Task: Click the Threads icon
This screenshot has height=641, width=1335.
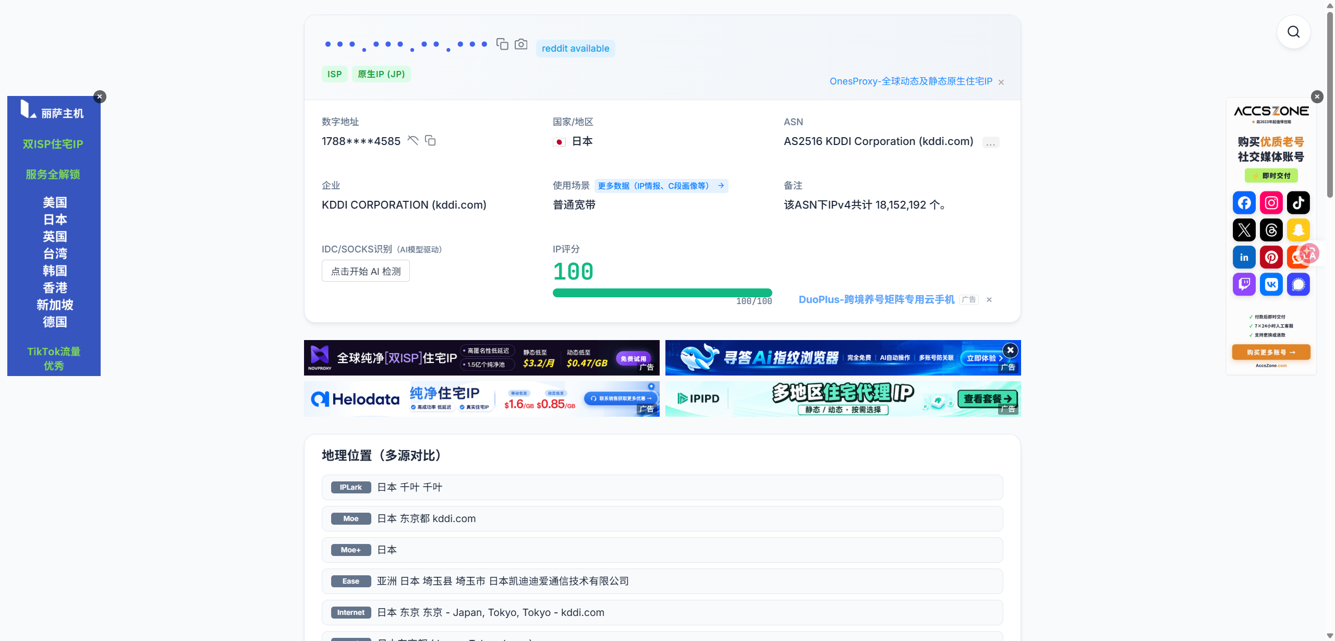Action: point(1271,230)
